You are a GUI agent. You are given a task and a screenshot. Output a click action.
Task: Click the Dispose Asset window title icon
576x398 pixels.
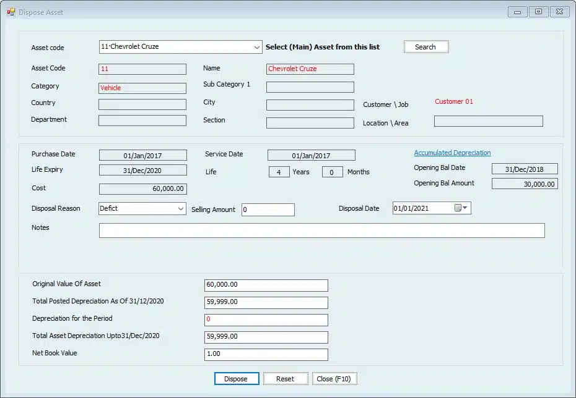click(11, 12)
